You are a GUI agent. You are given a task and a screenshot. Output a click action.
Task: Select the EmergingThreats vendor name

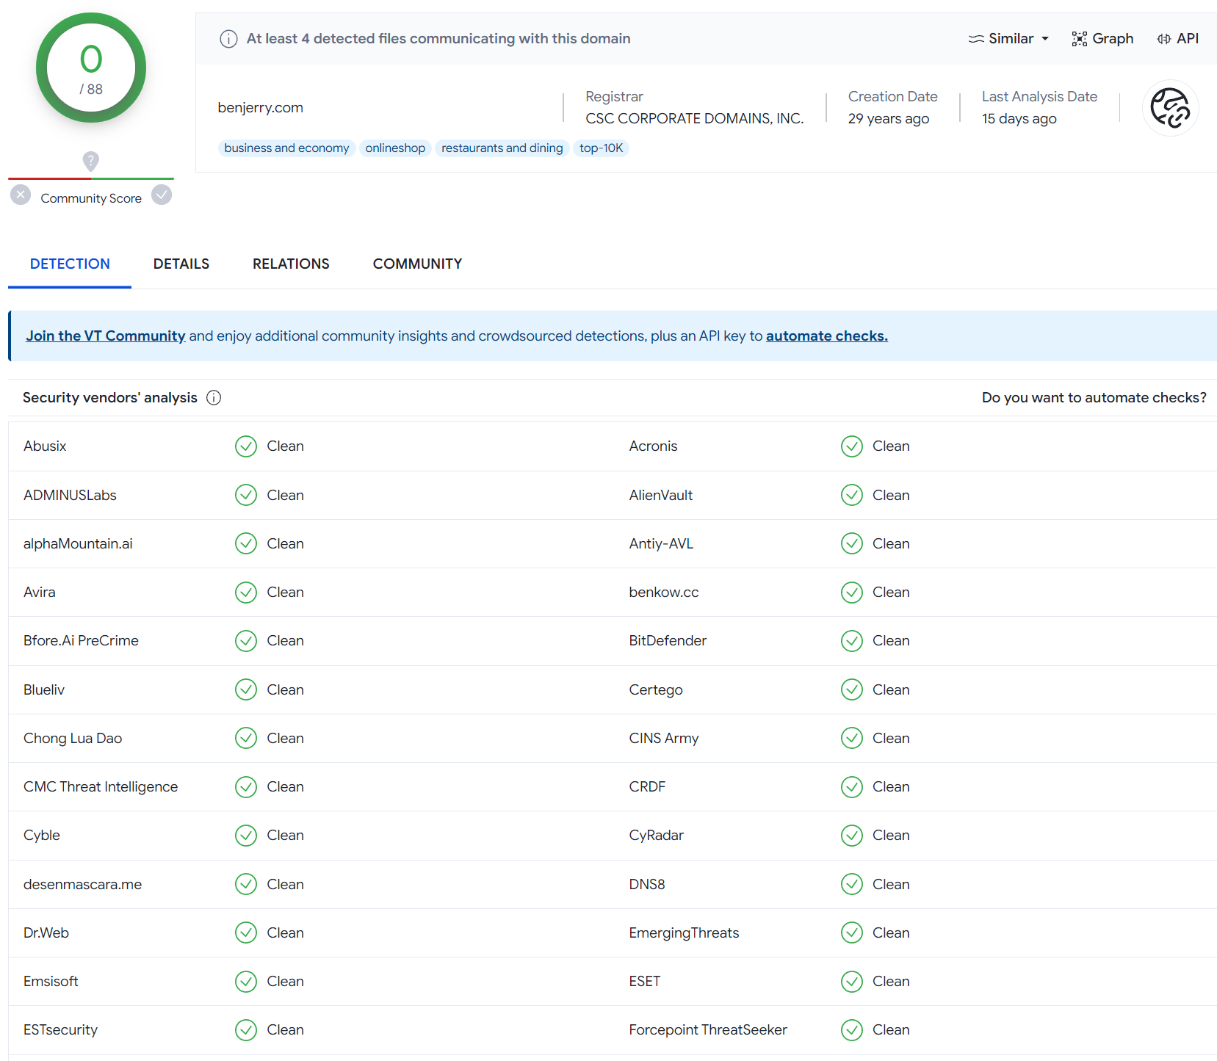coord(684,933)
